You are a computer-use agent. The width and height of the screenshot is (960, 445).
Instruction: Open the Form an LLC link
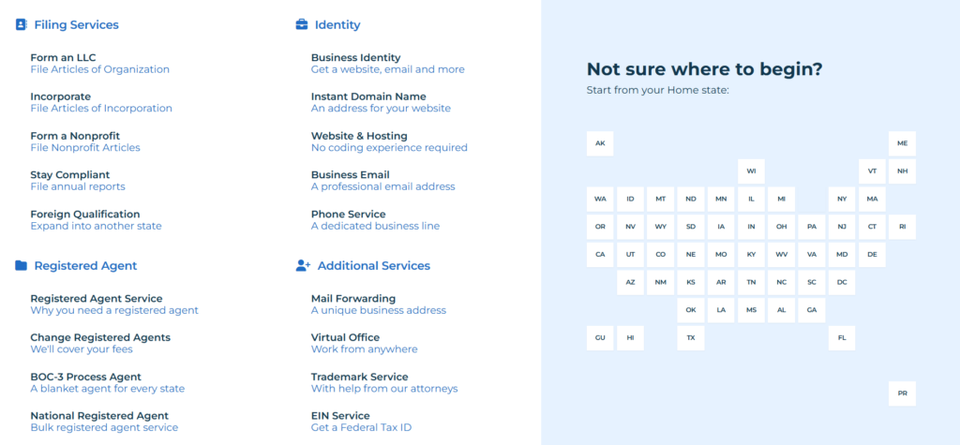tap(99, 63)
